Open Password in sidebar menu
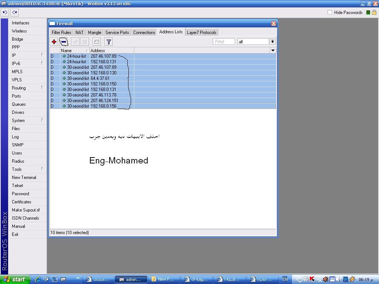 point(27,194)
